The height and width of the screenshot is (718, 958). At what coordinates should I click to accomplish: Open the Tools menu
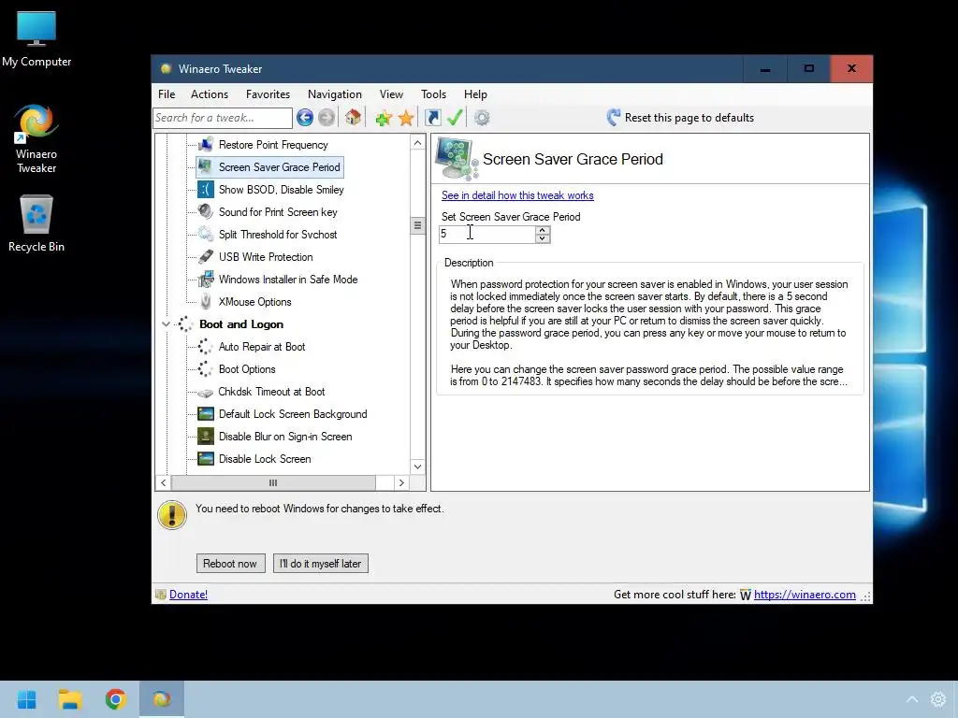(433, 94)
